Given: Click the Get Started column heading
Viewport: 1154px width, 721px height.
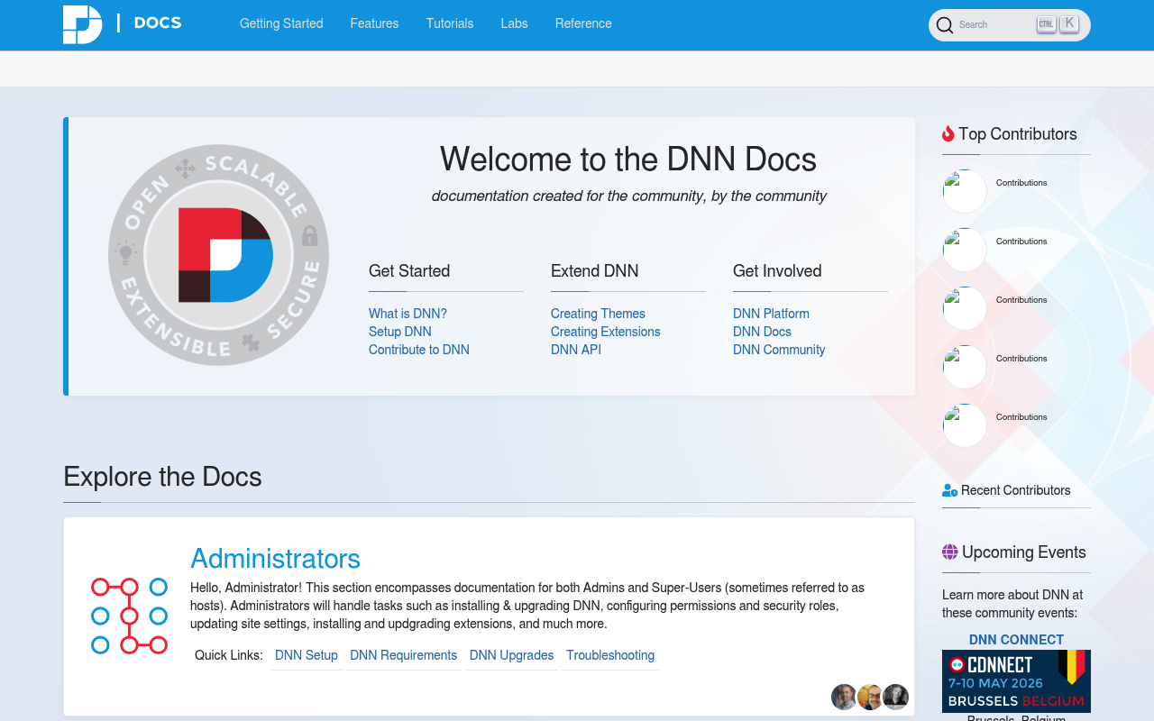Looking at the screenshot, I should pyautogui.click(x=409, y=271).
